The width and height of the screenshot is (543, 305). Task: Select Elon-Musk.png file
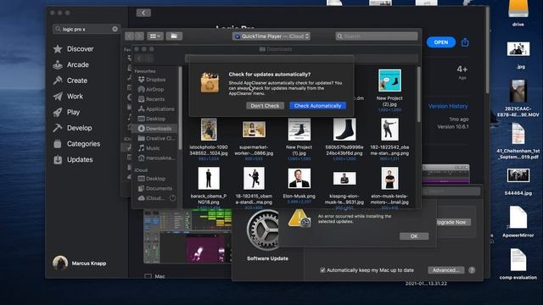tap(299, 179)
